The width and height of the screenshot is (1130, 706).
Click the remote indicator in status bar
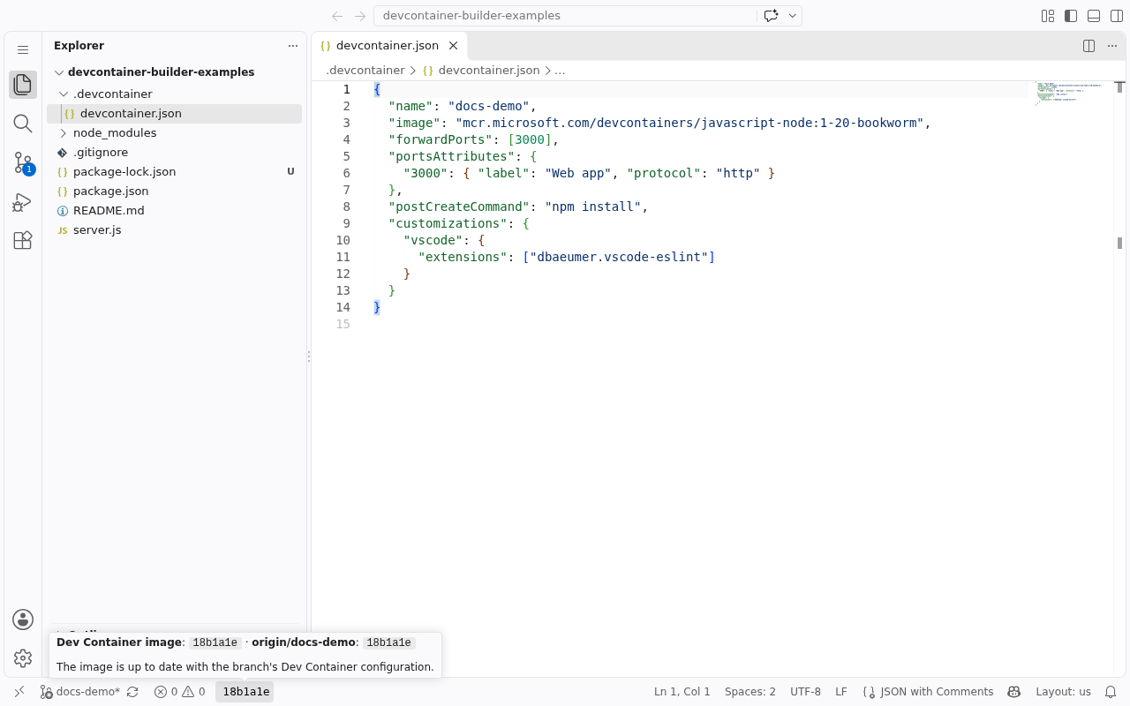(x=19, y=692)
